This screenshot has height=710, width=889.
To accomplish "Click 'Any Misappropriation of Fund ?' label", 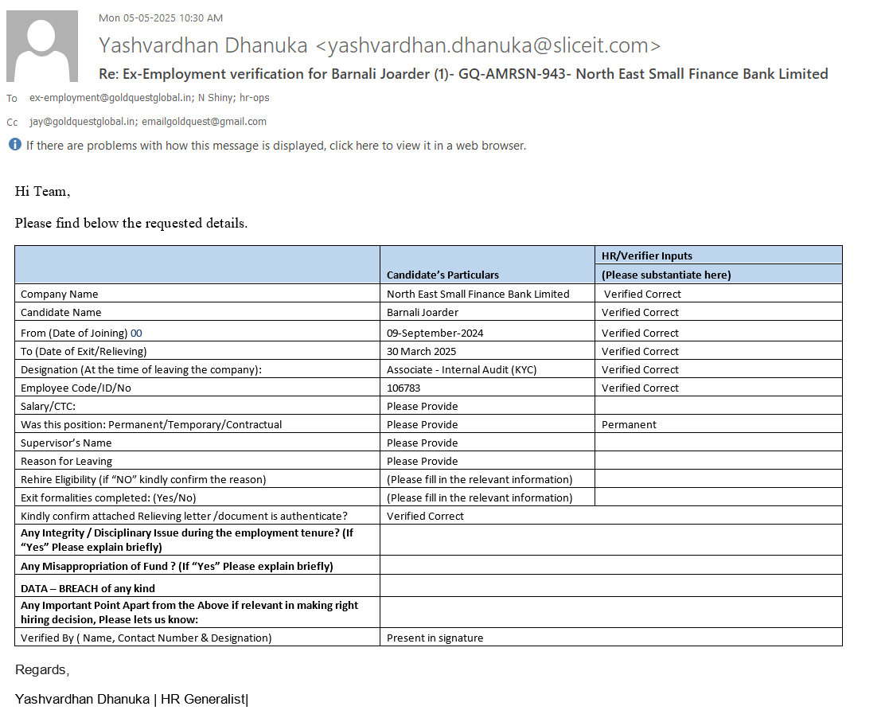I will tap(177, 566).
